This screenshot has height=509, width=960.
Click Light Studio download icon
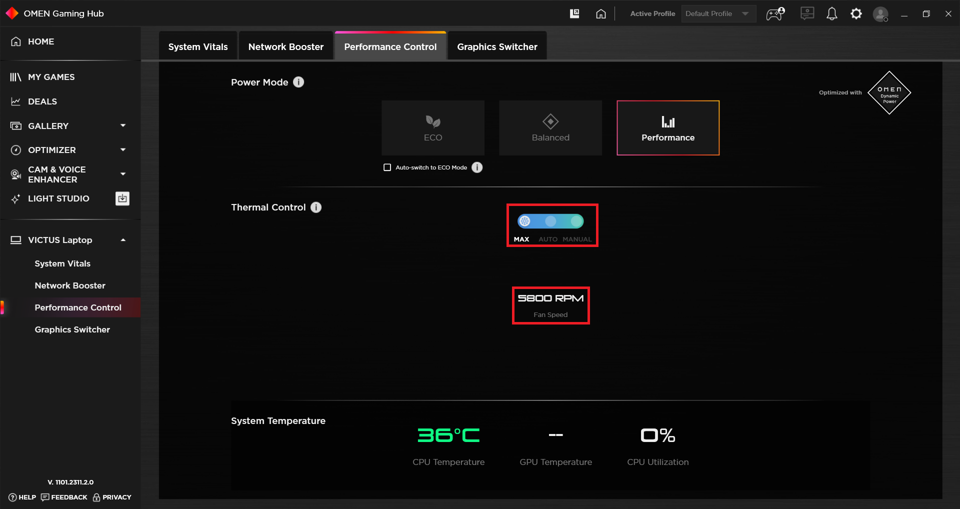[x=122, y=198]
